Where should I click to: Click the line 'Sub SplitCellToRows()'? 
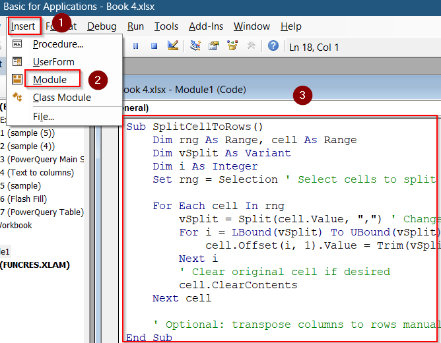[194, 127]
